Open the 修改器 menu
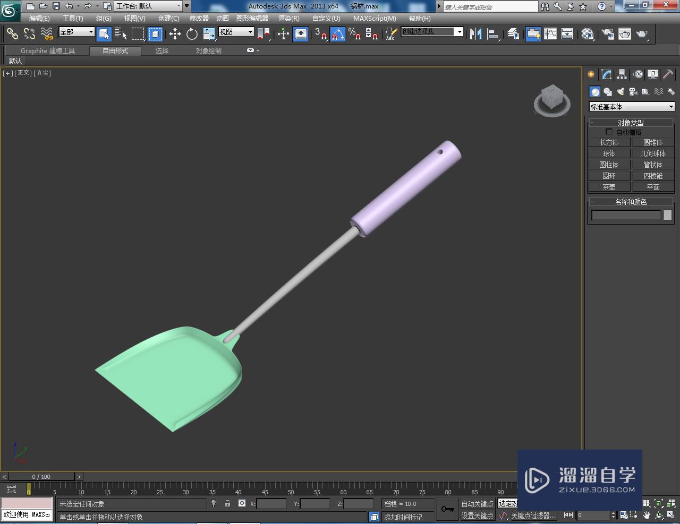 199,19
